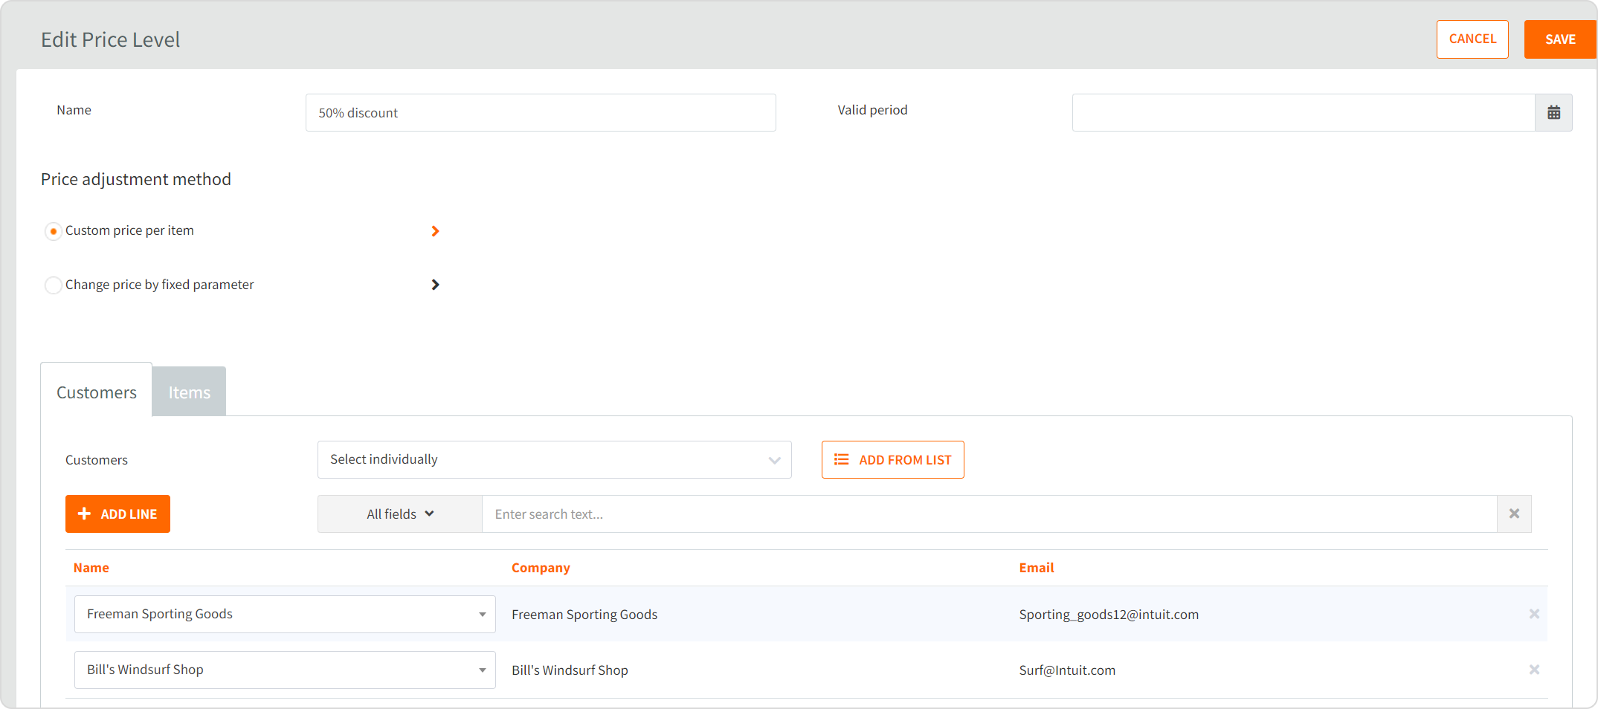
Task: Click Freeman Sporting Goods company cell
Action: [x=584, y=615]
